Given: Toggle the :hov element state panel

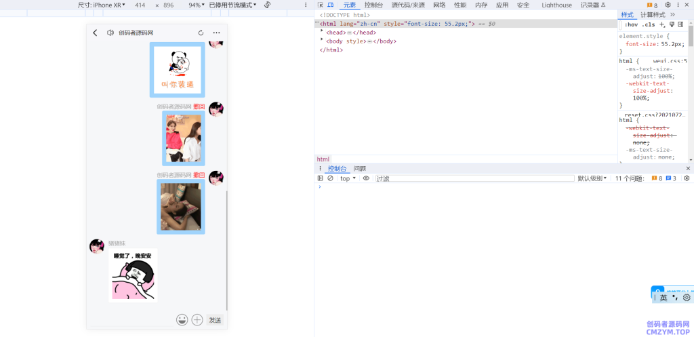Looking at the screenshot, I should click(630, 24).
